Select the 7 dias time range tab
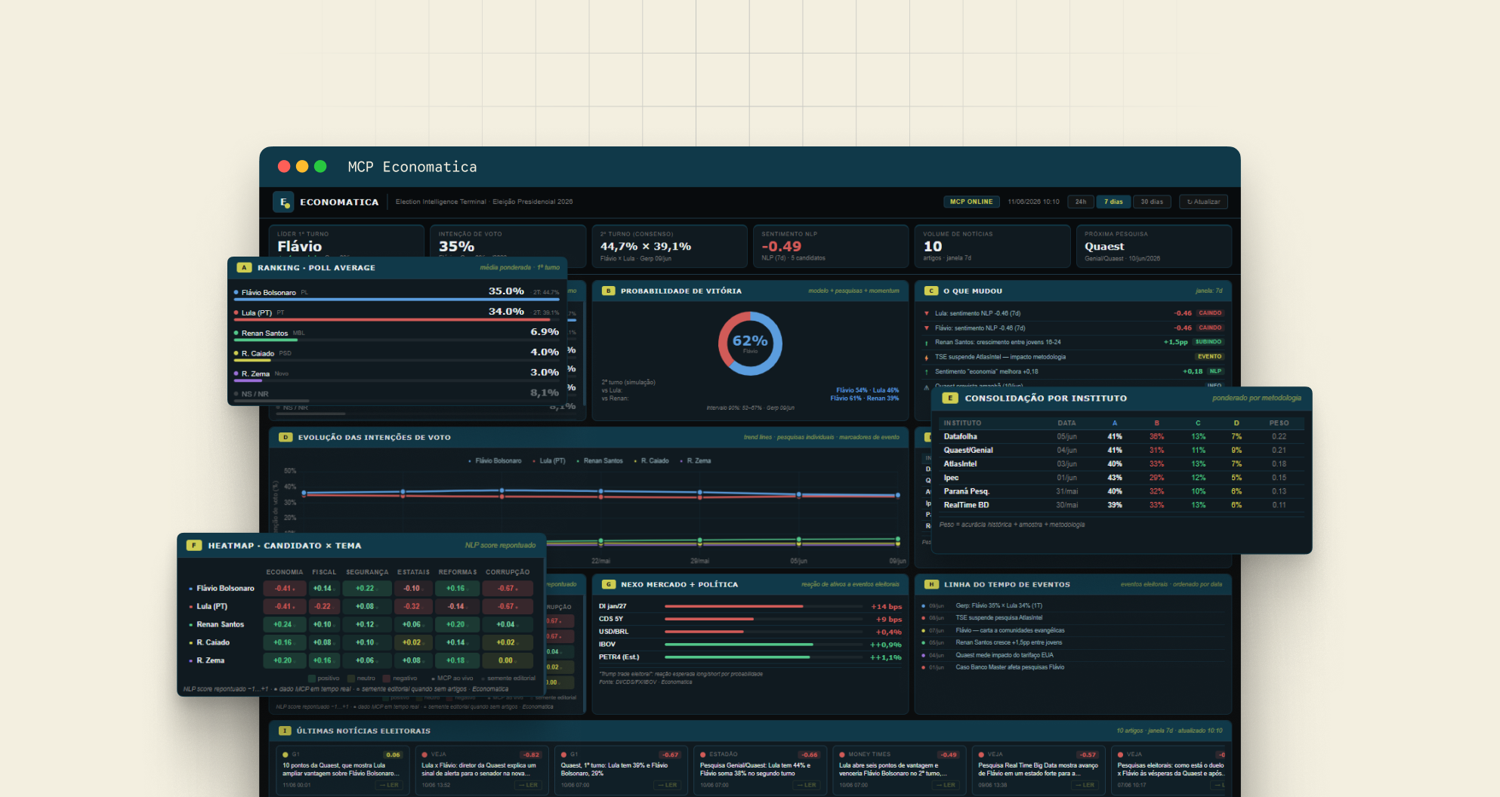This screenshot has height=797, width=1500. coord(1113,202)
